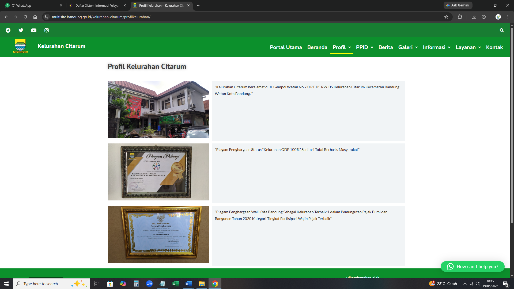Viewport: 514px width, 289px height.
Task: Expand the PPID menu dropdown arrow
Action: (372, 47)
